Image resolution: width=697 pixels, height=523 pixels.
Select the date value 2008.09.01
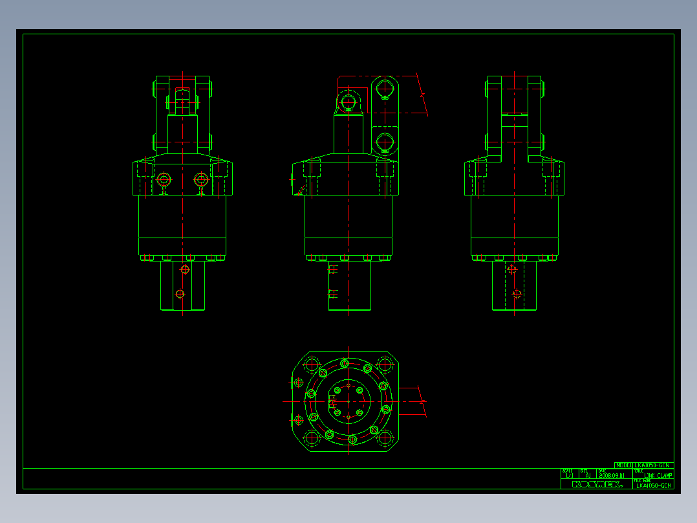click(x=612, y=475)
